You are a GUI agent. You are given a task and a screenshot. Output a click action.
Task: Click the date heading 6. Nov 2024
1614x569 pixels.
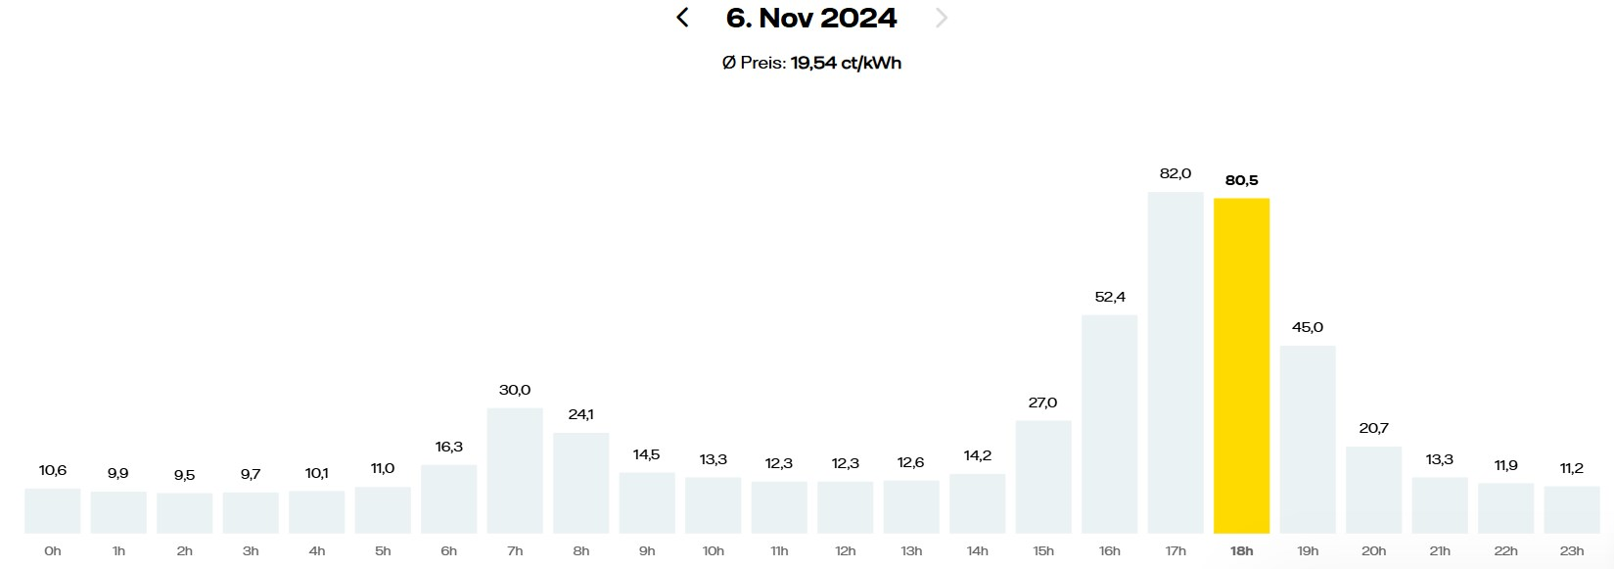tap(811, 18)
